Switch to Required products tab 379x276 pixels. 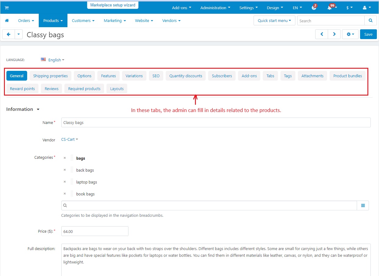click(84, 89)
